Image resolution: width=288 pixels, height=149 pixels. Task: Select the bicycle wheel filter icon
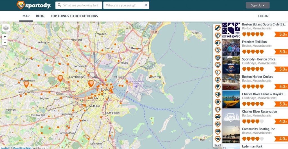coord(218,58)
